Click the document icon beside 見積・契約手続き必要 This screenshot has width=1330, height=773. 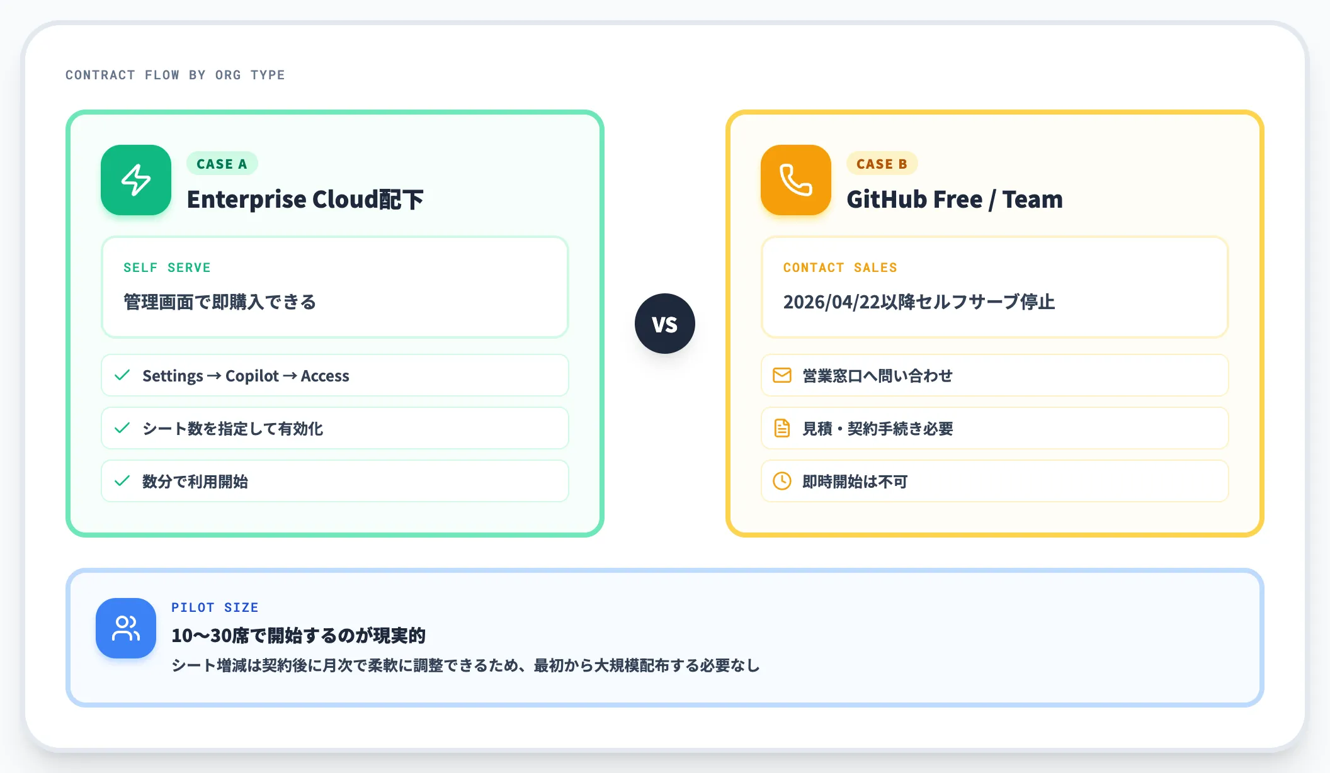pos(782,428)
